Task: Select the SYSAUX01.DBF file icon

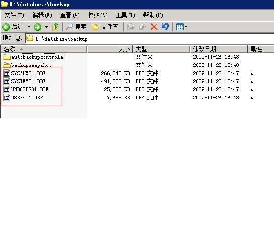Action: (x=7, y=73)
